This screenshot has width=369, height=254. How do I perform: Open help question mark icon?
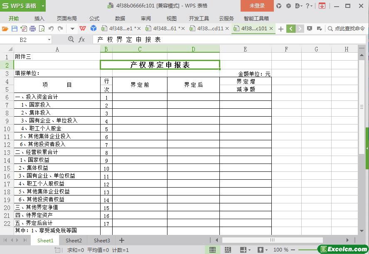point(307,6)
